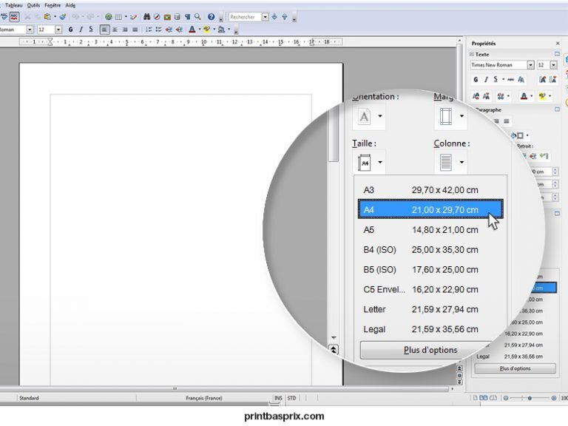The height and width of the screenshot is (426, 568).
Task: Toggle numbered list icon
Action: point(149,30)
